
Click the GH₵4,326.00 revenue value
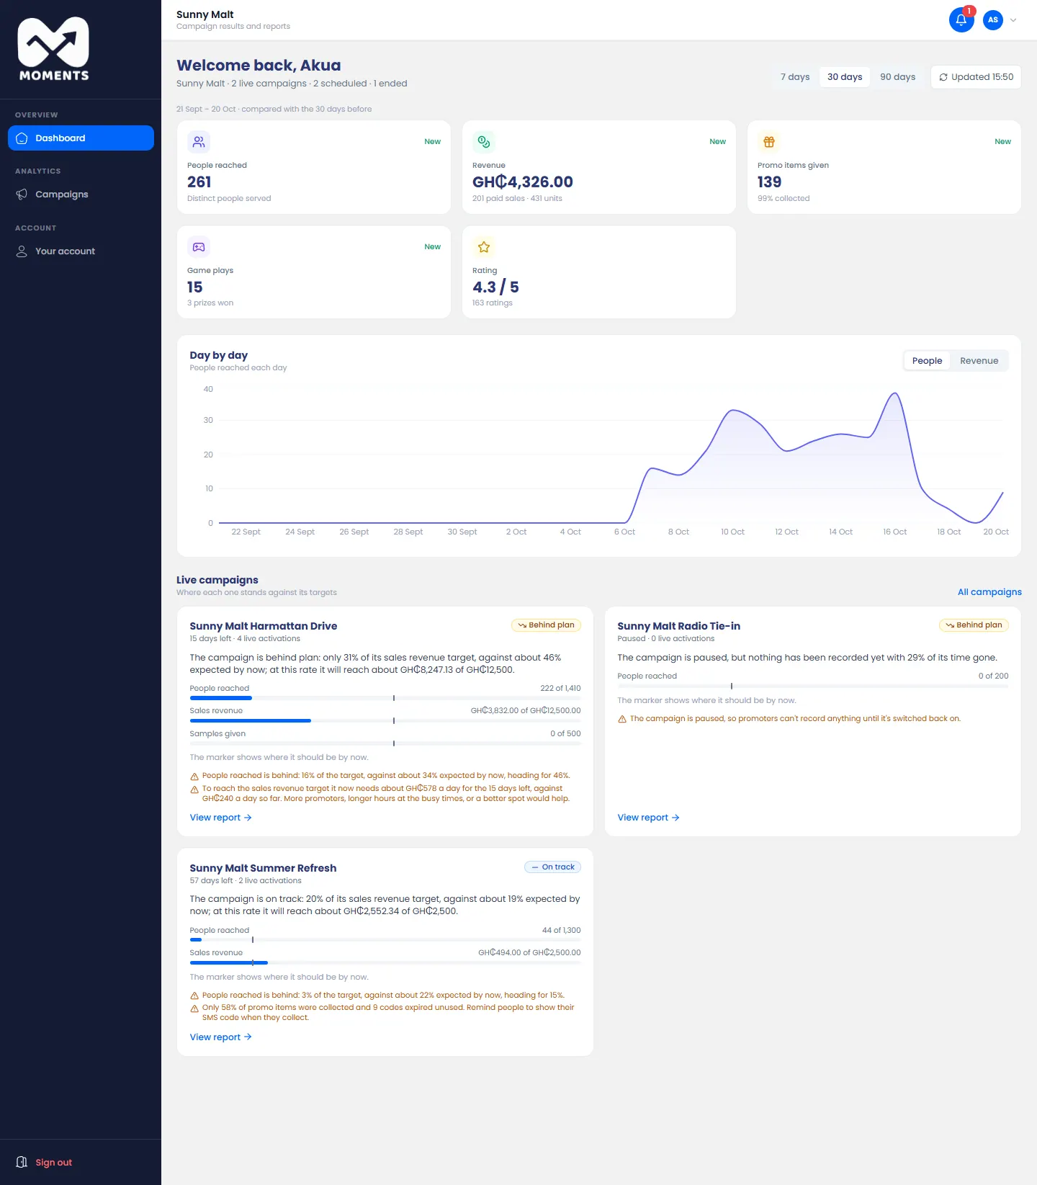(x=523, y=182)
